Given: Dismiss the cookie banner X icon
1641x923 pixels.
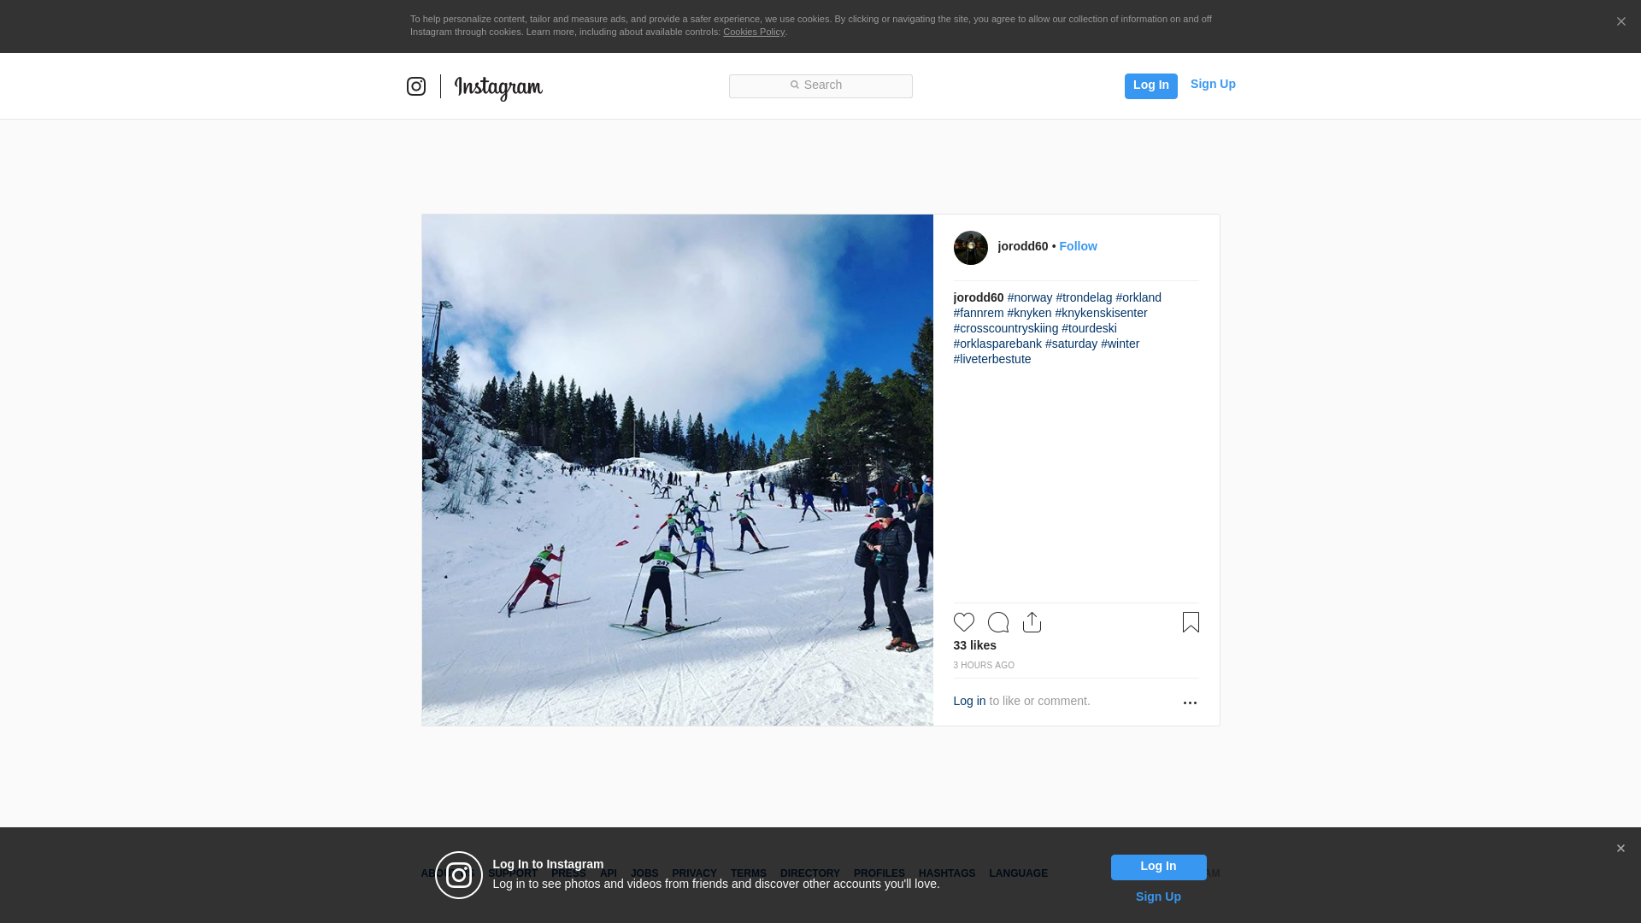Looking at the screenshot, I should tap(1620, 22).
